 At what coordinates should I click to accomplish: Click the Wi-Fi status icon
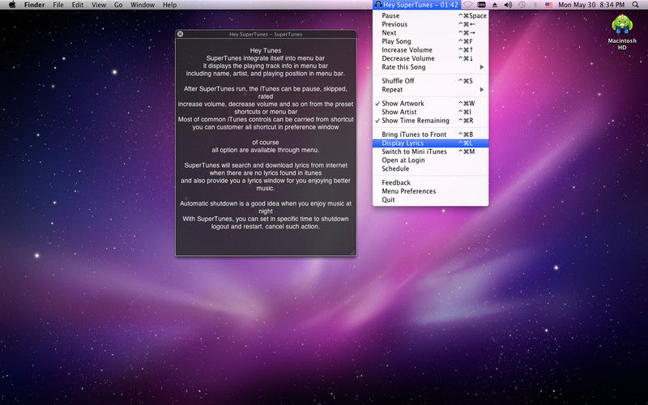tap(467, 5)
